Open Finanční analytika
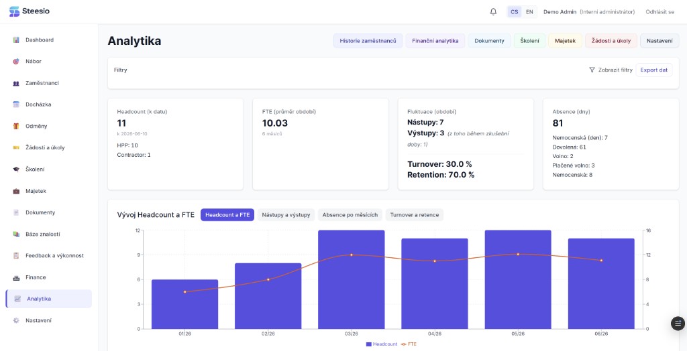The image size is (687, 351). (x=435, y=41)
